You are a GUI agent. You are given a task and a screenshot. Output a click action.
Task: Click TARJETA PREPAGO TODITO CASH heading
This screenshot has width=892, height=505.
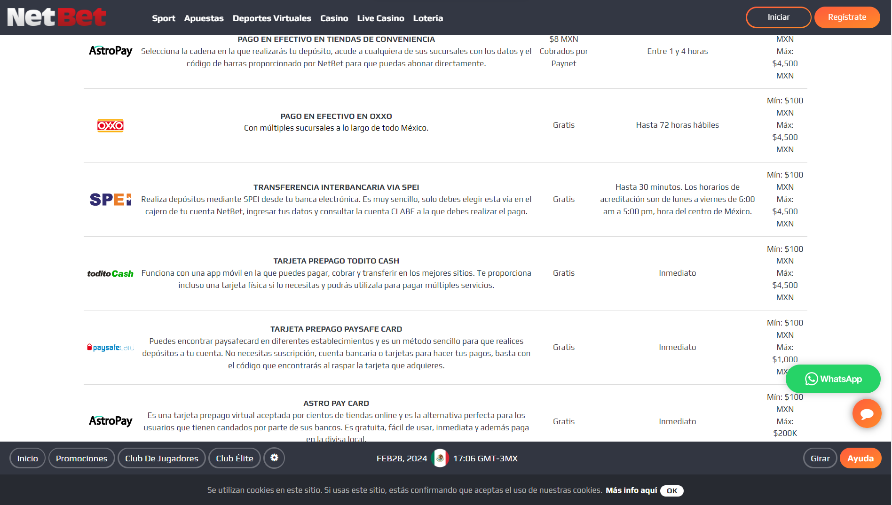point(336,261)
